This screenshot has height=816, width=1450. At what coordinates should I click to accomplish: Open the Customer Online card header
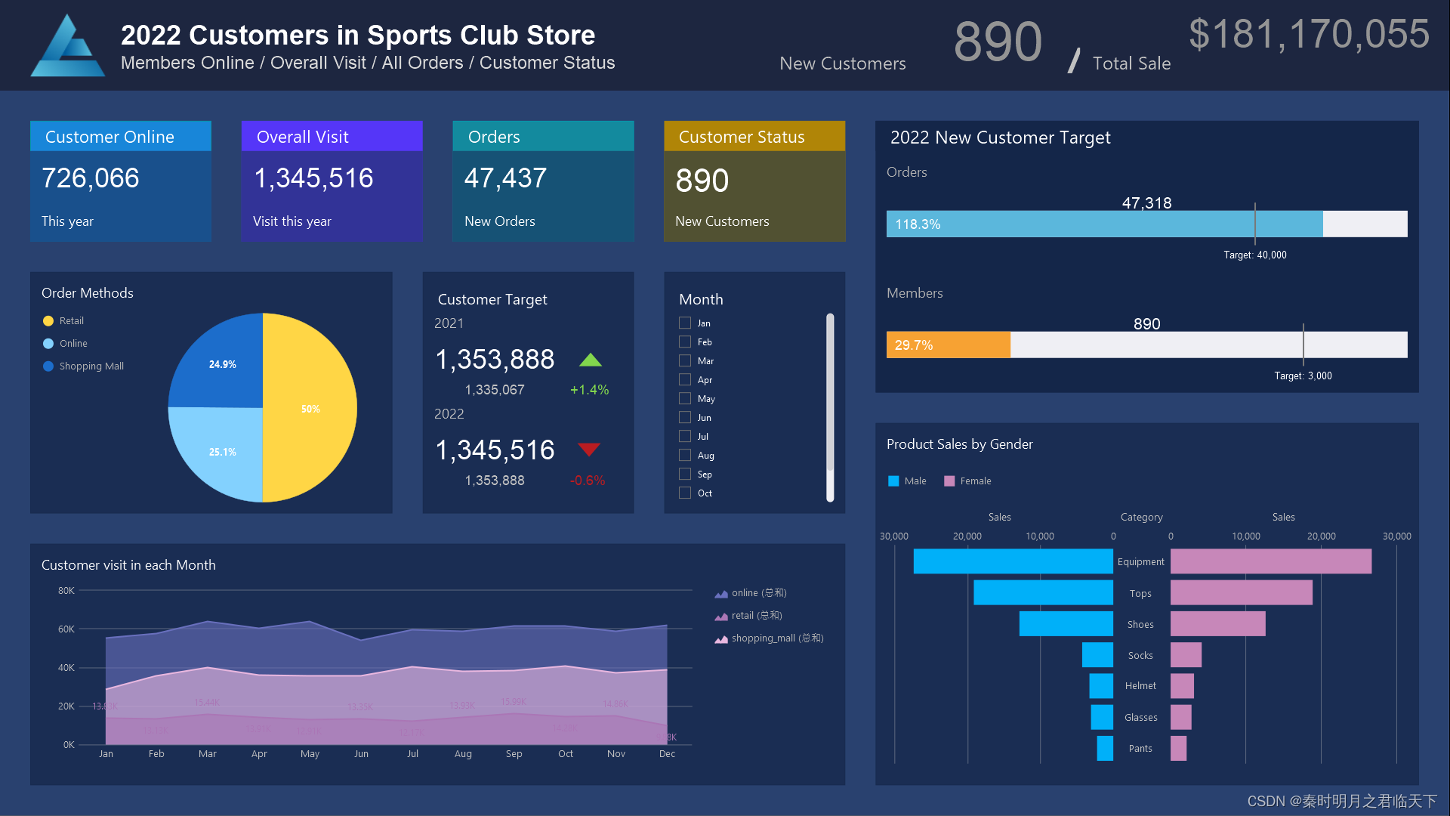(121, 137)
